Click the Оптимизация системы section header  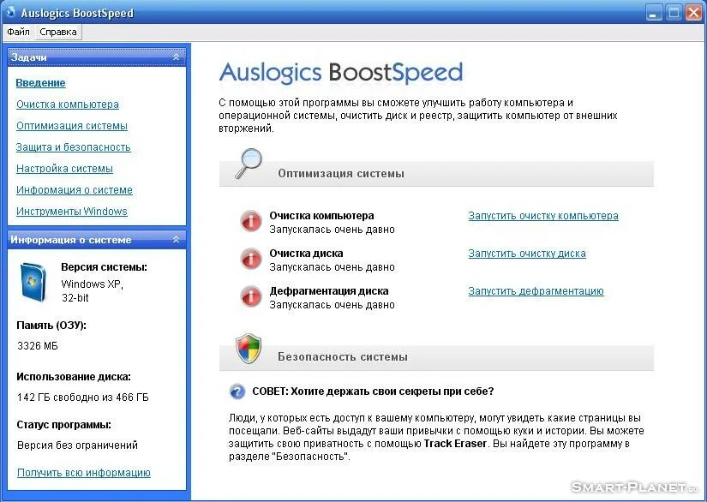coord(436,174)
